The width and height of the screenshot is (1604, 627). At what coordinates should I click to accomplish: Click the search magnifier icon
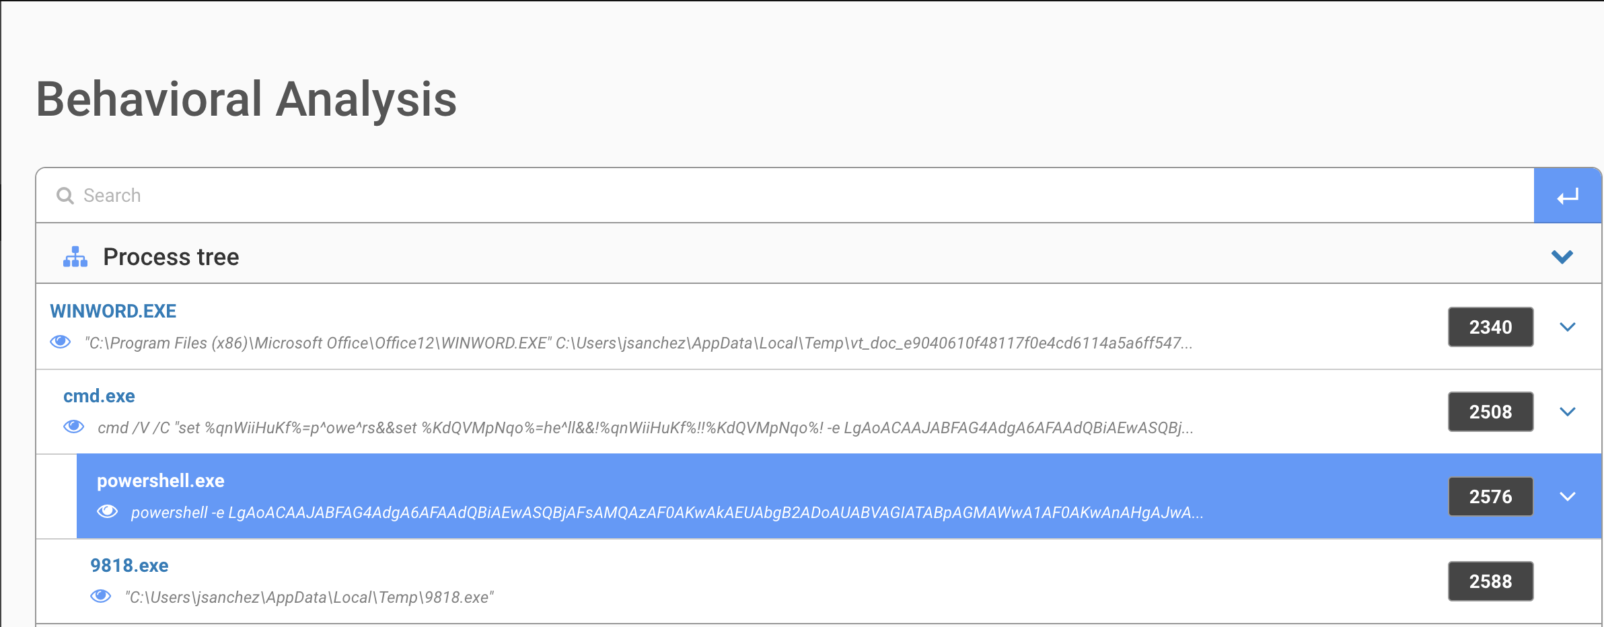65,196
